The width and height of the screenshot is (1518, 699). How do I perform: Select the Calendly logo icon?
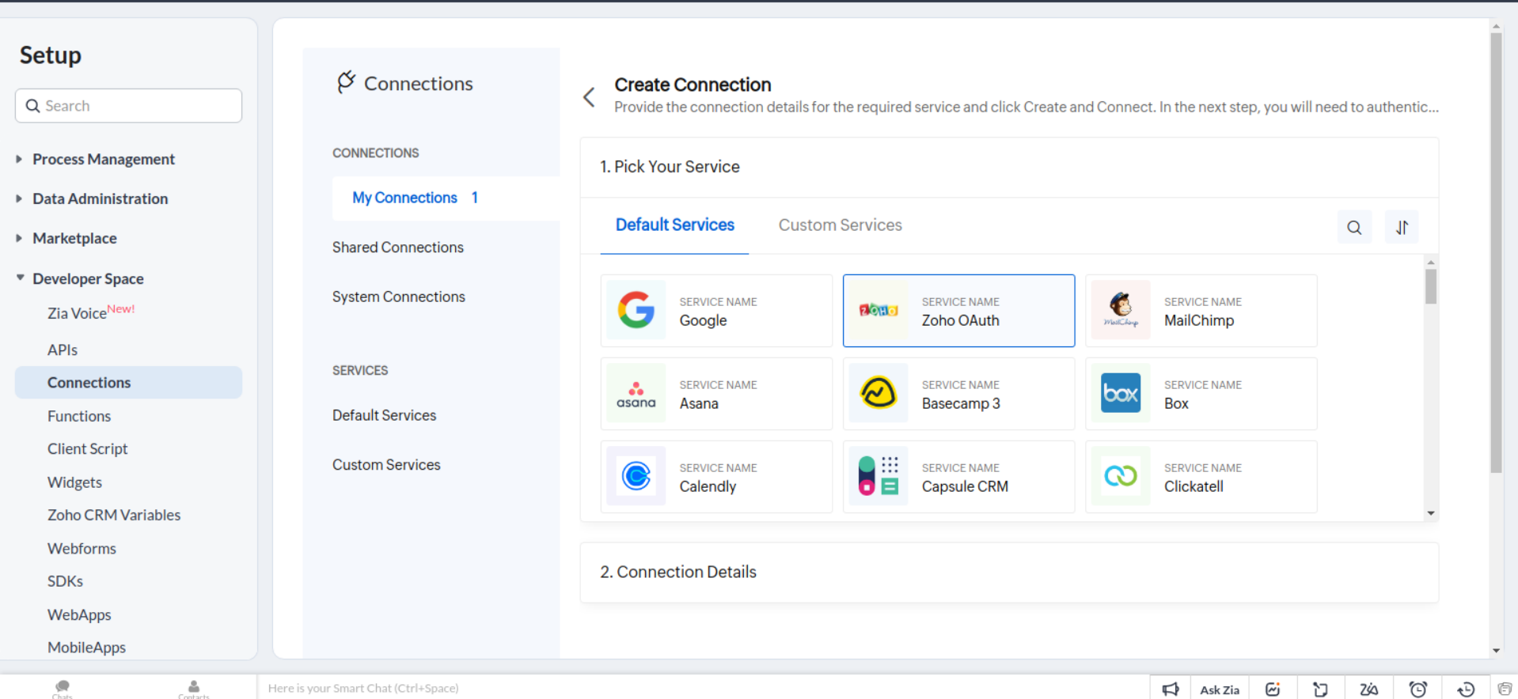pyautogui.click(x=636, y=476)
